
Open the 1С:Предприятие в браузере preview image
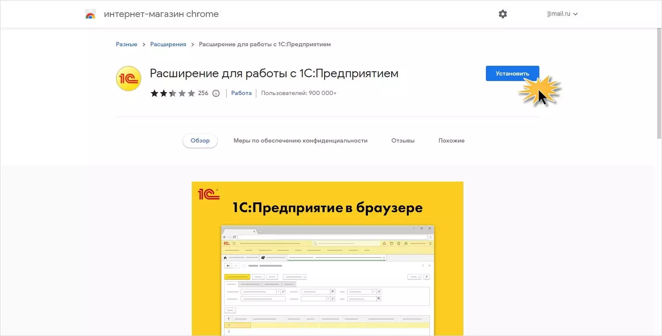(328, 259)
